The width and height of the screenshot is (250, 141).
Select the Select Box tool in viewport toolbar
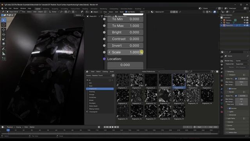[x=4, y=20]
